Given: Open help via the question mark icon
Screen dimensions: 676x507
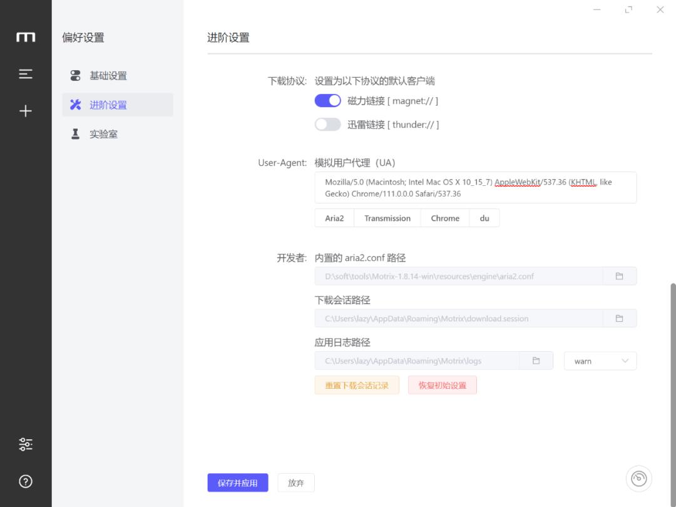Looking at the screenshot, I should coord(25,481).
